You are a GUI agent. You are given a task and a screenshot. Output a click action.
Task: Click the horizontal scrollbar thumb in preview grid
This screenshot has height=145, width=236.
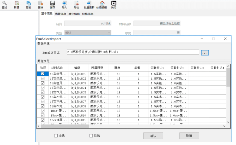pyautogui.click(x=65, y=126)
